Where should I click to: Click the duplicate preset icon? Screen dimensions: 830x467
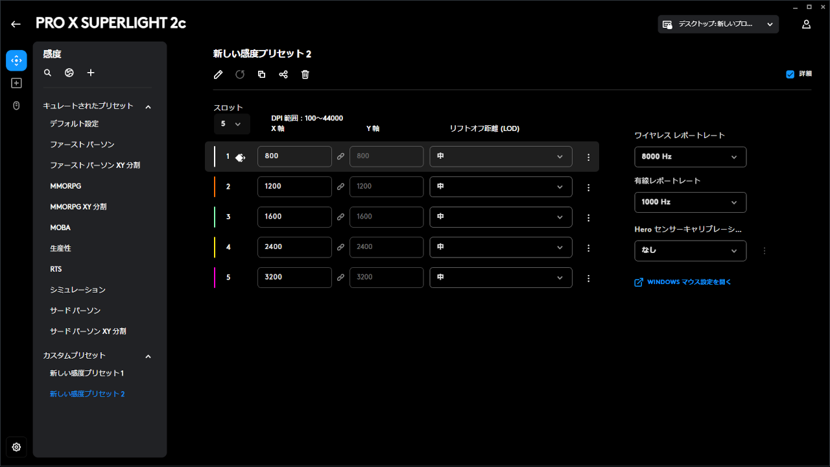click(x=261, y=75)
